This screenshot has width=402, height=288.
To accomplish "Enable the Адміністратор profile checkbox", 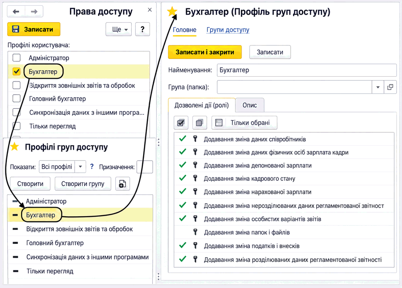I will click(17, 58).
